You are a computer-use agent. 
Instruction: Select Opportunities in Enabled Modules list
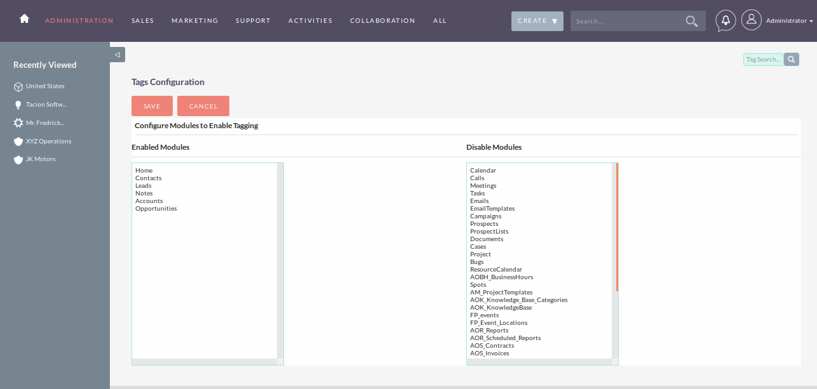156,209
